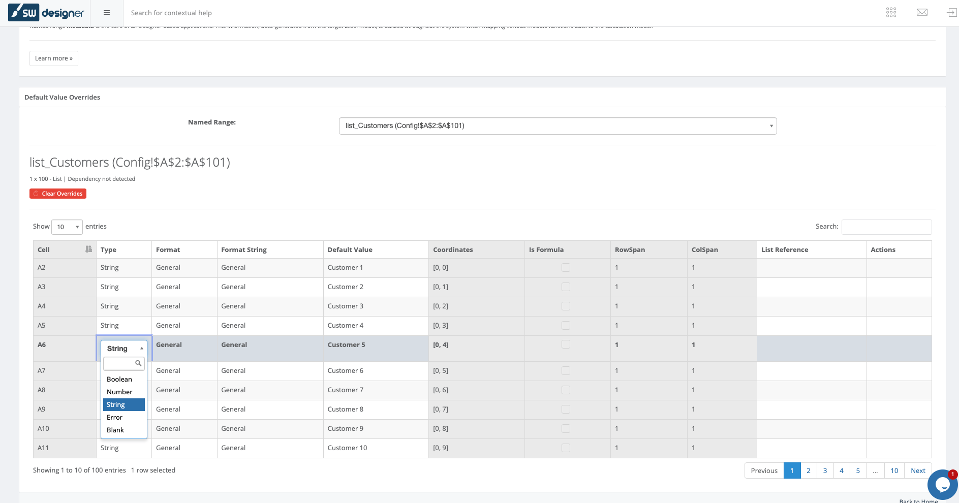The image size is (959, 503).
Task: Go to the Next page
Action: [x=918, y=470]
